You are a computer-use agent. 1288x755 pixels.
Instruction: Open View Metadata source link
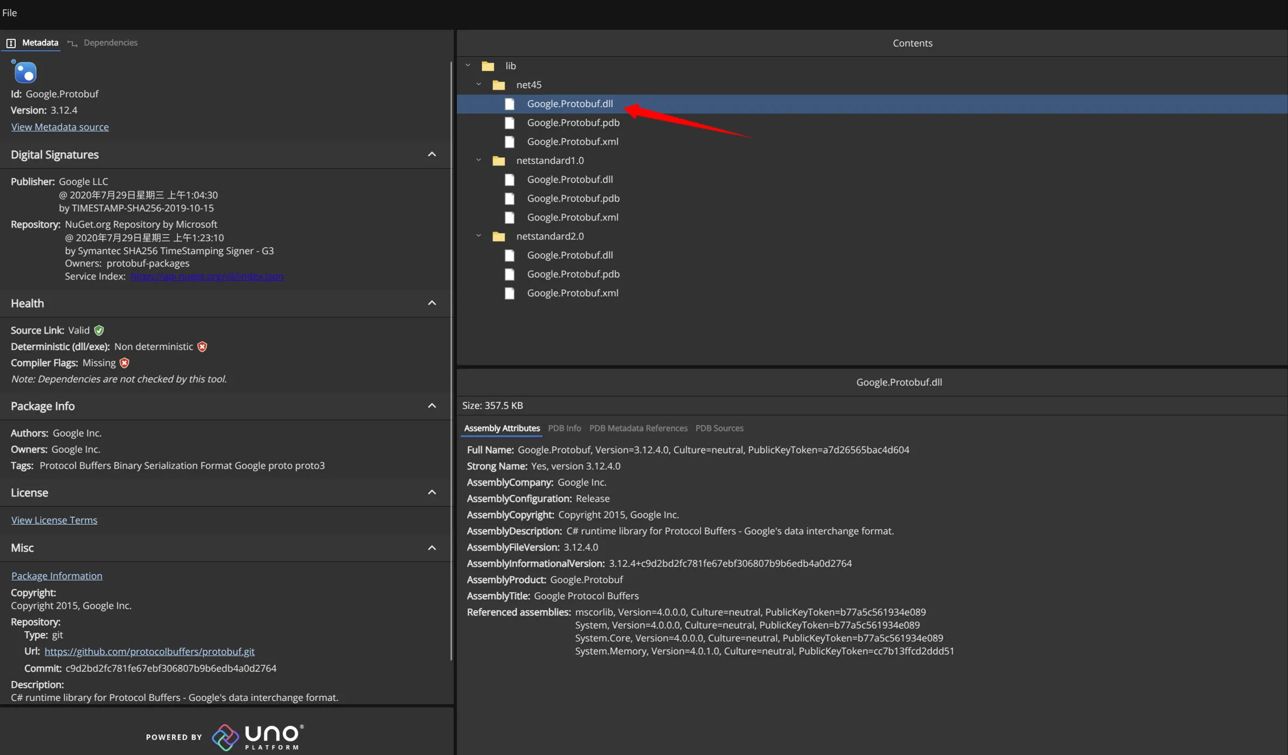pyautogui.click(x=59, y=127)
